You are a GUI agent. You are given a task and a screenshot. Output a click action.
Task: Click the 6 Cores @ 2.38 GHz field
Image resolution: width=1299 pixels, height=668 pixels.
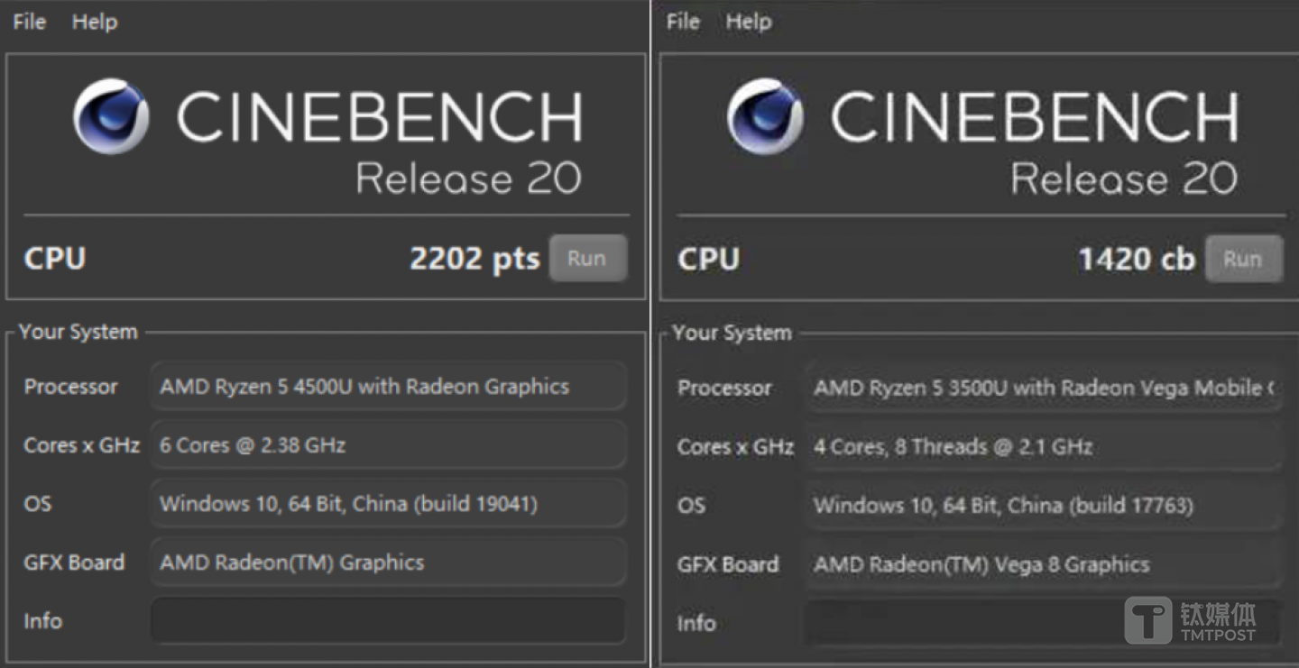(x=388, y=444)
